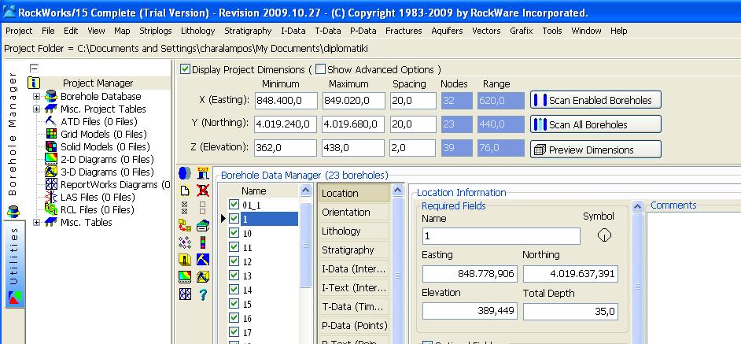
Task: Uncheck borehole 14 checkbox
Action: (234, 290)
